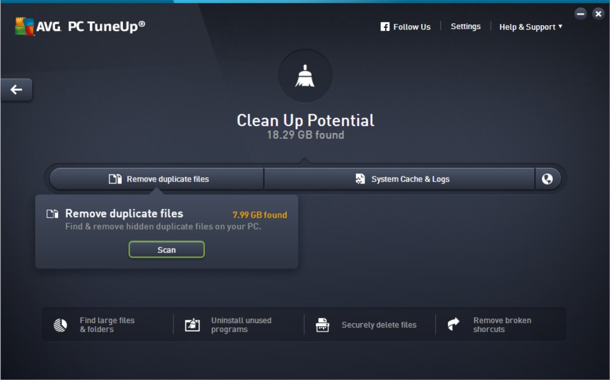This screenshot has width=610, height=380.
Task: Click the broom icon above Clean Up Potential
Action: click(305, 76)
